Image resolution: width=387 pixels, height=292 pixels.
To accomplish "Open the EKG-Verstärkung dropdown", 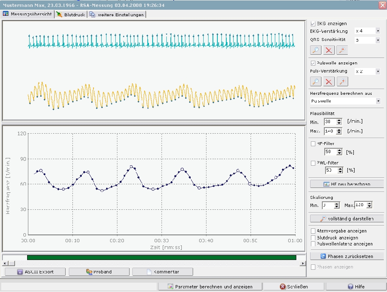I will 378,31.
